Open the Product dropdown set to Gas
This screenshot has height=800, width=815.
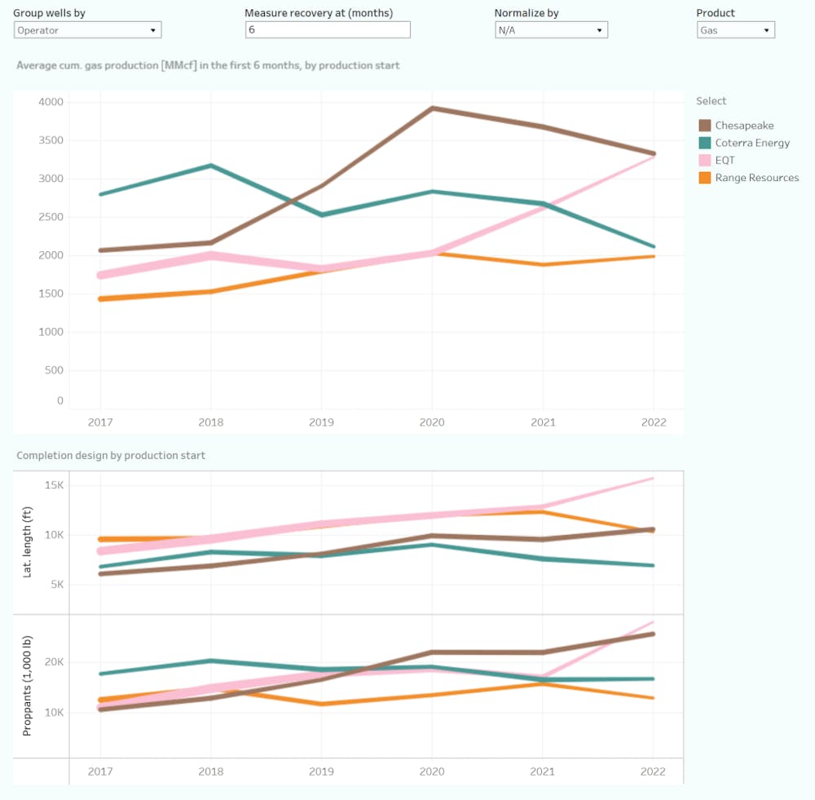735,30
